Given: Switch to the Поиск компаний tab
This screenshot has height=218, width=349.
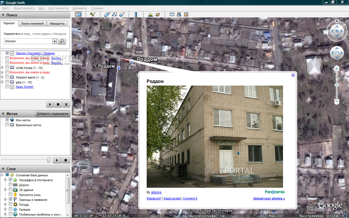Looking at the screenshot, I should click(x=32, y=23).
